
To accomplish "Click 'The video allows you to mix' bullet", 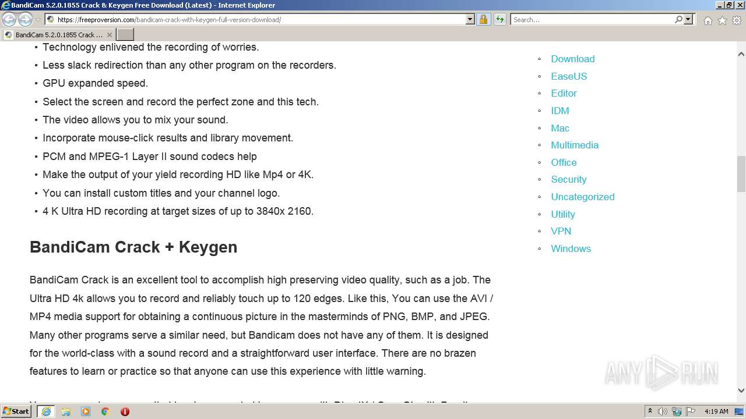I will 135,120.
